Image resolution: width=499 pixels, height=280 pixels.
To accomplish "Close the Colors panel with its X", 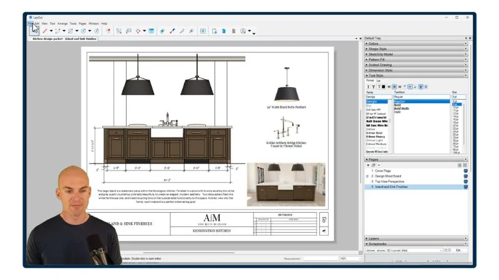I will pyautogui.click(x=465, y=44).
